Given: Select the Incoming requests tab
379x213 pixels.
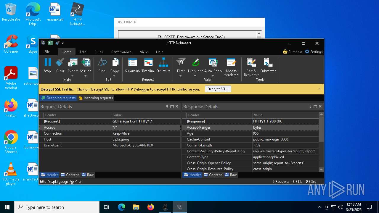Looking at the screenshot, I should click(x=96, y=98).
